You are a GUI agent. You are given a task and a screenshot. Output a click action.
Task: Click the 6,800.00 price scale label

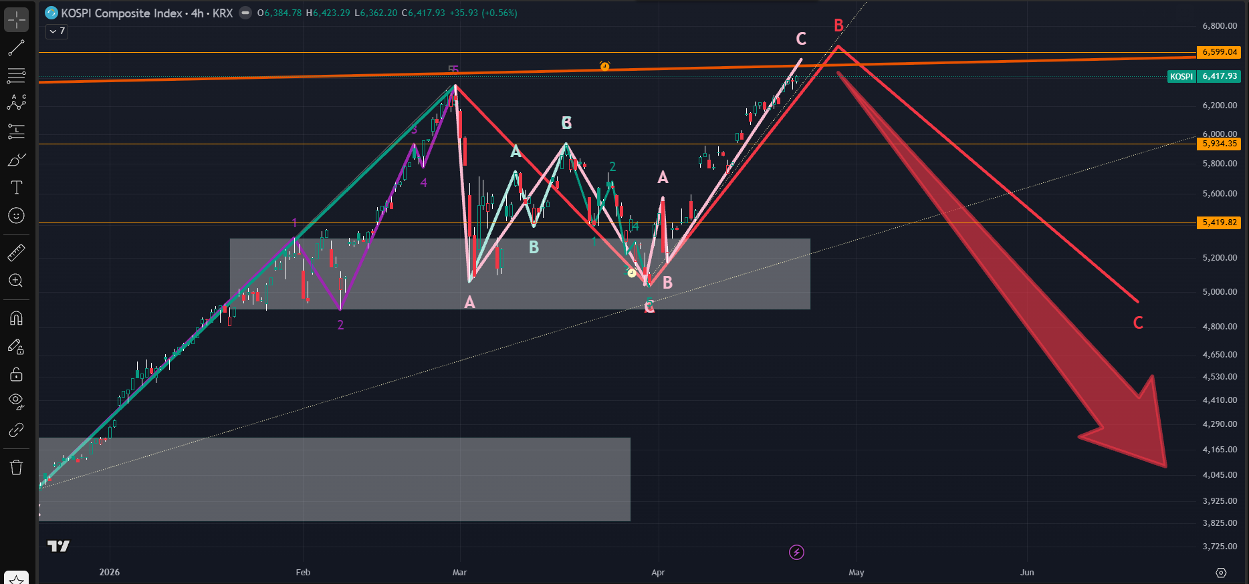pyautogui.click(x=1220, y=26)
